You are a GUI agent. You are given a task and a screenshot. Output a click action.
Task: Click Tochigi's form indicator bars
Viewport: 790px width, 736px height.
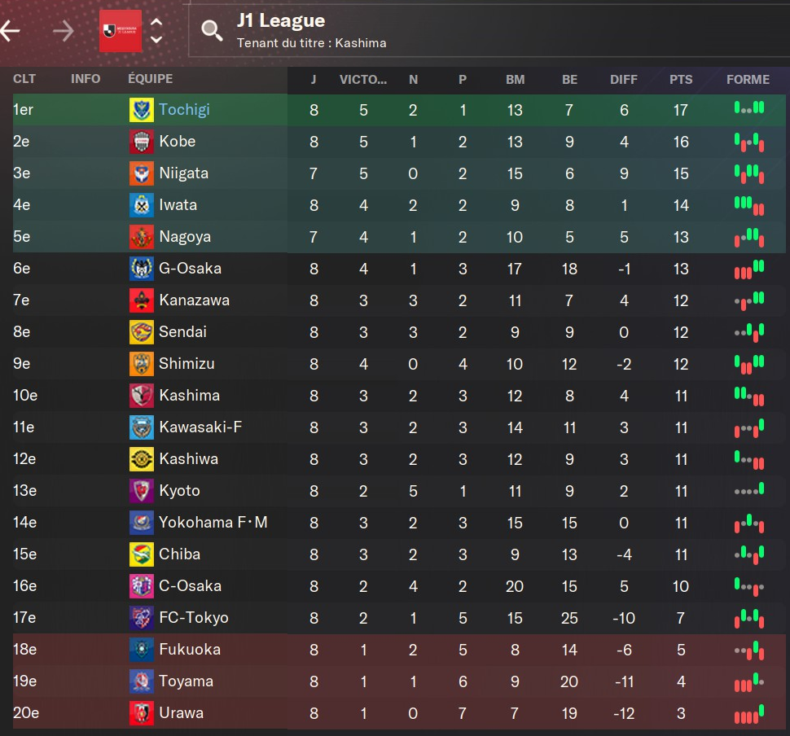[x=748, y=108]
